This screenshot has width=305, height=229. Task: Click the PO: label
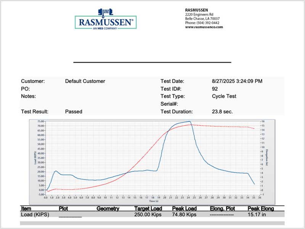(25, 89)
